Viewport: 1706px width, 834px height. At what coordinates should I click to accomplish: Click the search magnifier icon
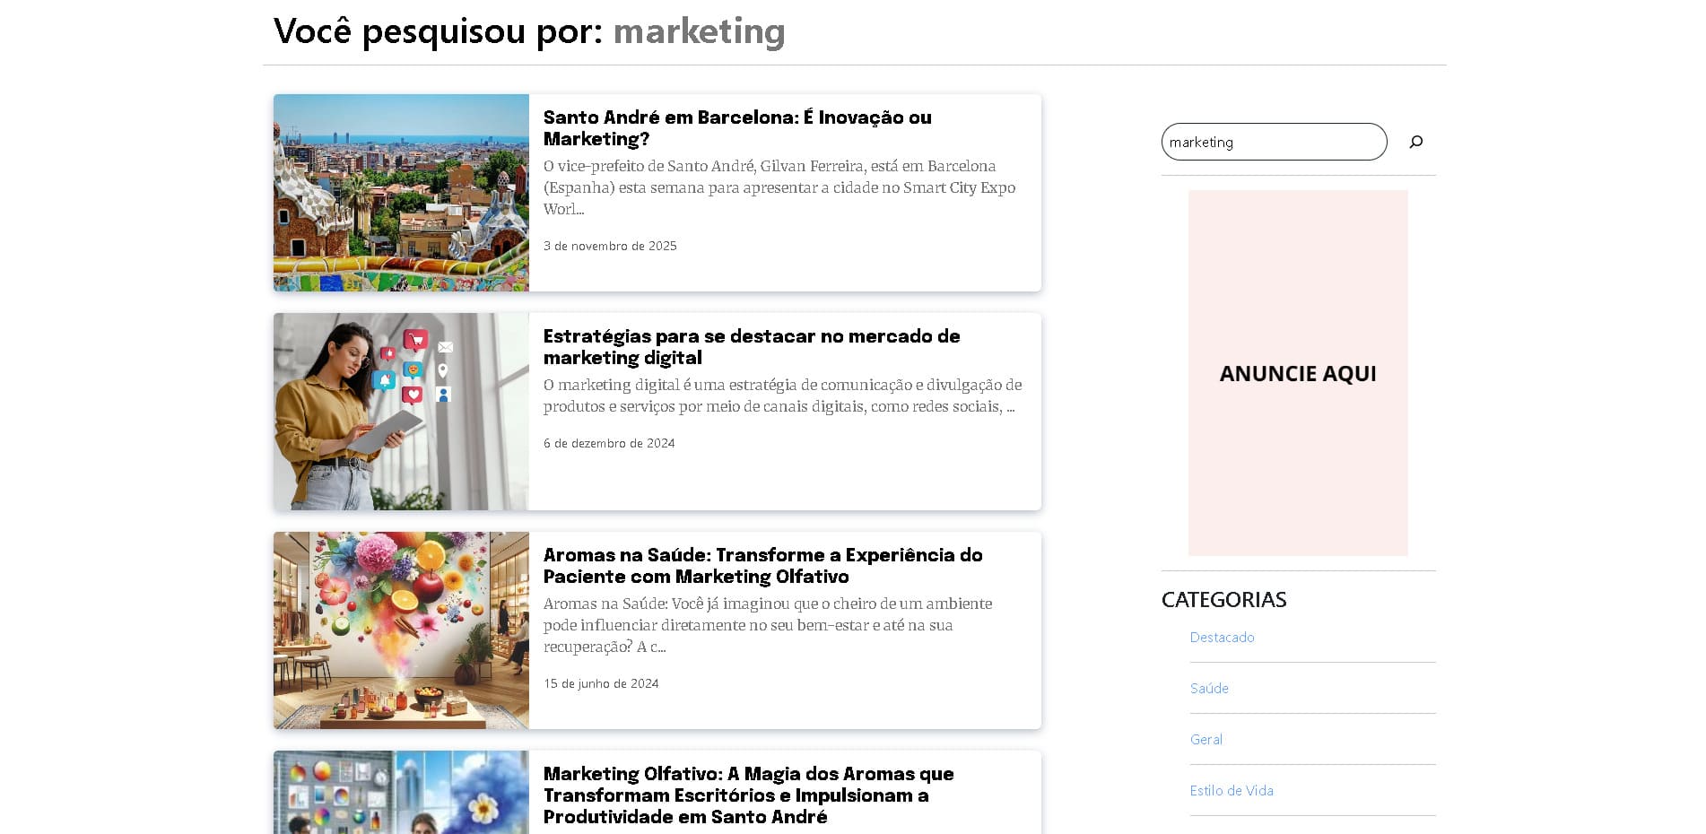click(x=1416, y=142)
